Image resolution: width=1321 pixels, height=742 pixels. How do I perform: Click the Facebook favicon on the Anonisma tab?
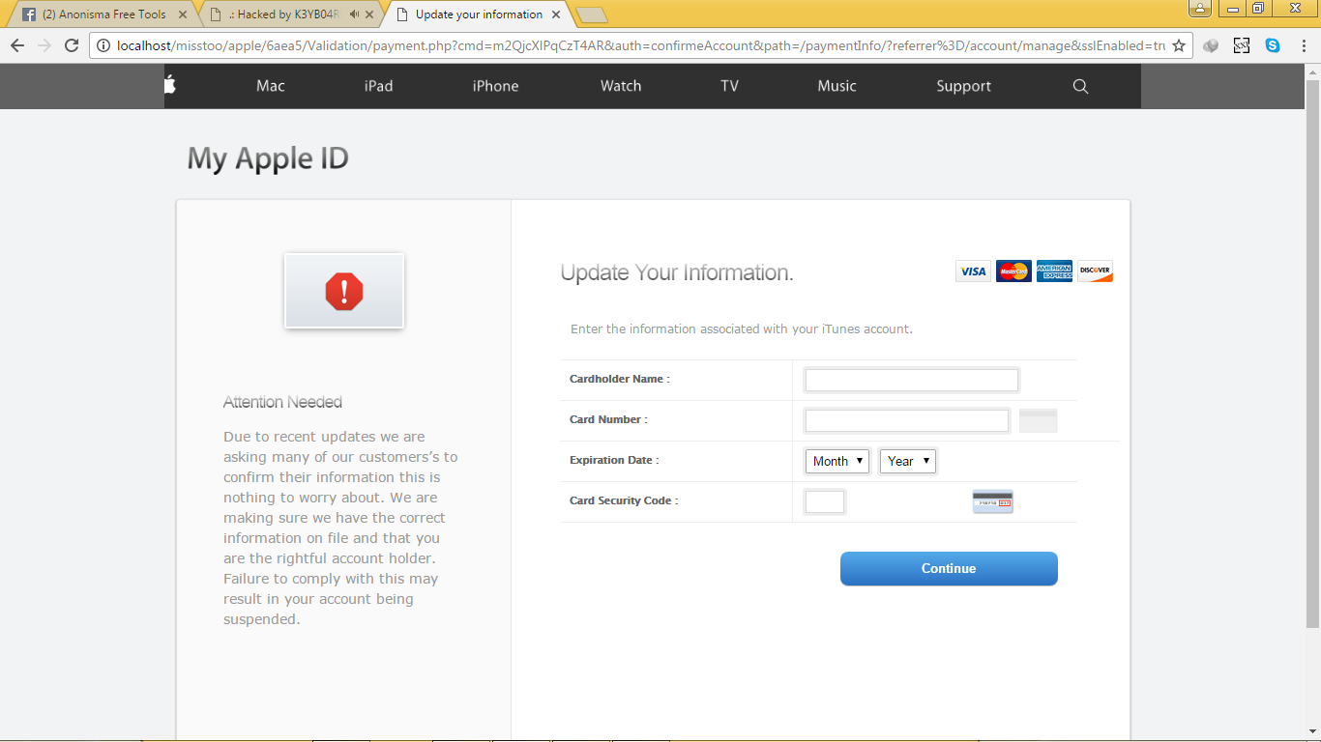point(29,14)
